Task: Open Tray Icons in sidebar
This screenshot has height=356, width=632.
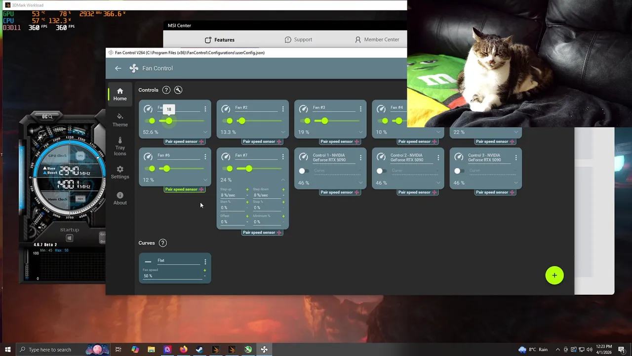Action: coord(120,146)
